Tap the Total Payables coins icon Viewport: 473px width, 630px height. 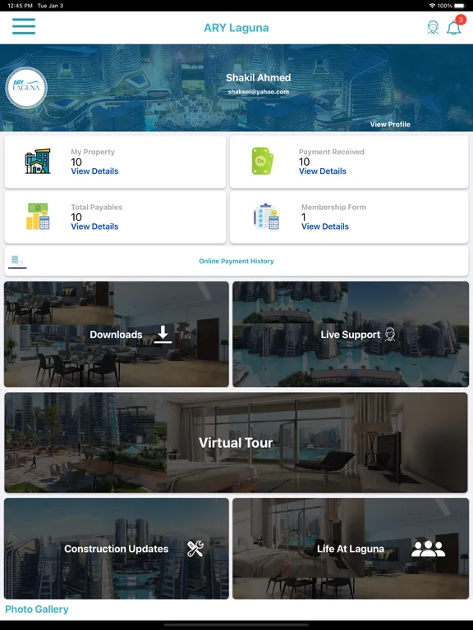(38, 217)
